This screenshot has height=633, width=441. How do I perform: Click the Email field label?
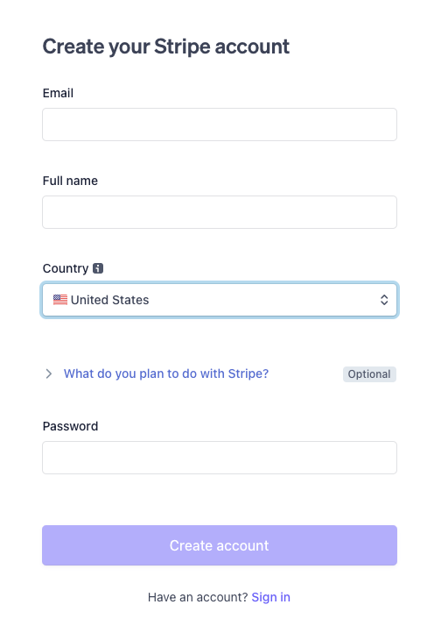pyautogui.click(x=58, y=93)
